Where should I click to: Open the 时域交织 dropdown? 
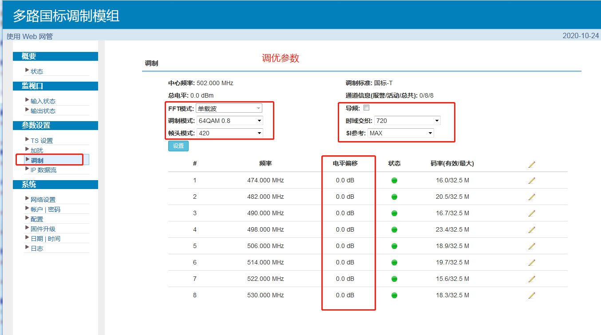pyautogui.click(x=407, y=121)
